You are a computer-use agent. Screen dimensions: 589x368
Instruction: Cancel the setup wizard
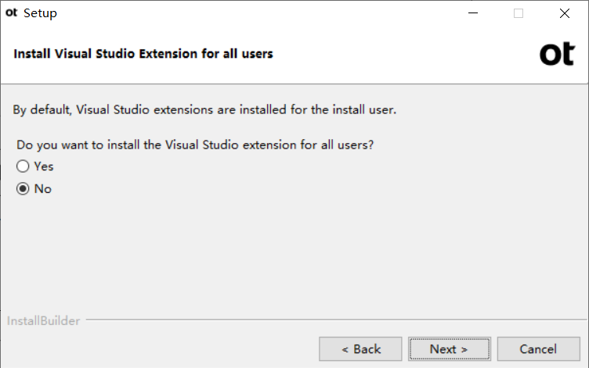[538, 349]
